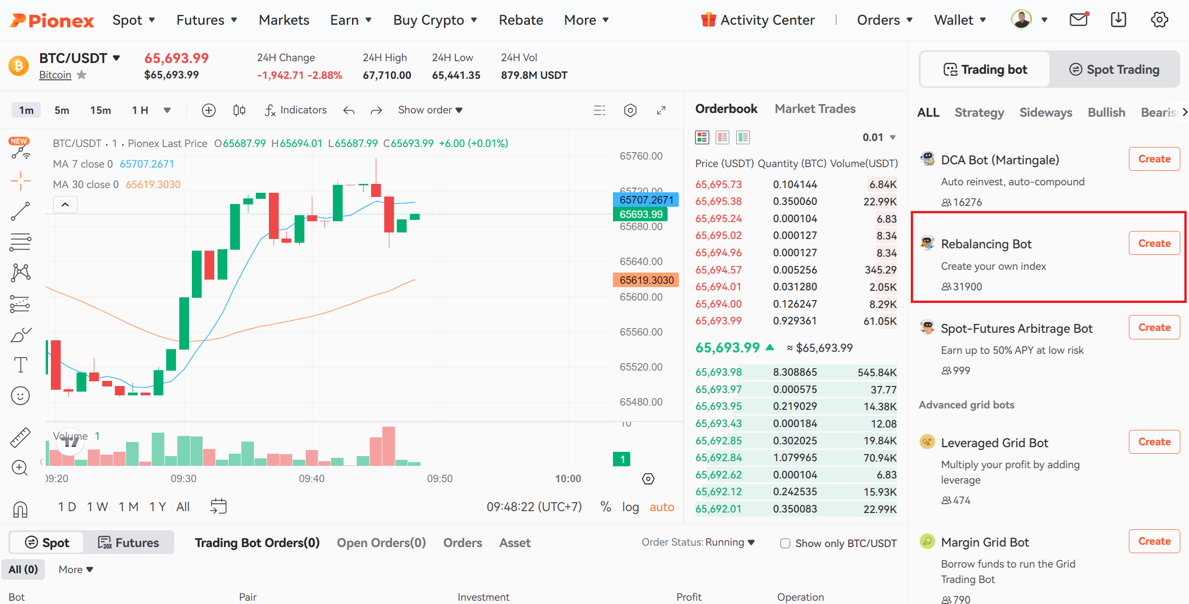
Task: Toggle auto scale on the chart
Action: pyautogui.click(x=662, y=507)
